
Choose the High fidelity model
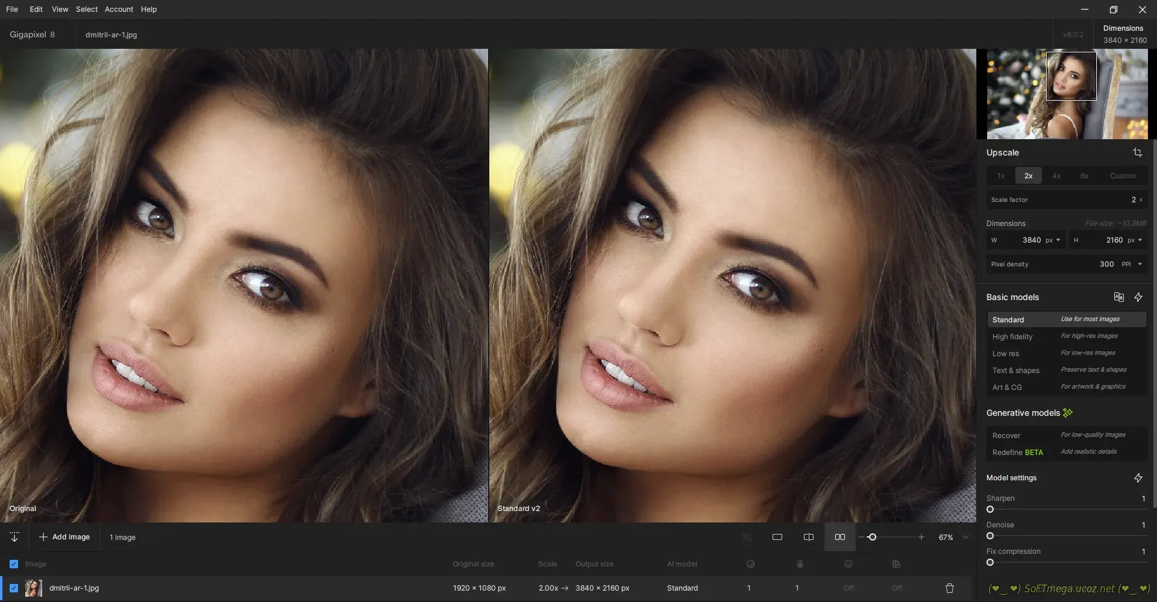(1012, 337)
